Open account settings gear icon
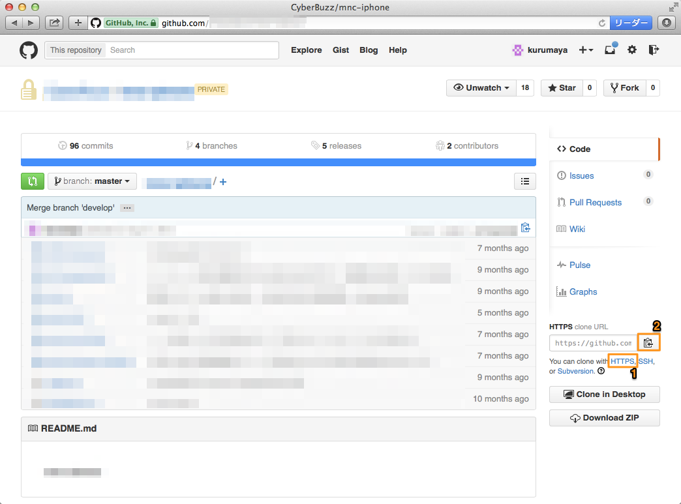Screen dimensions: 681x504 pos(632,50)
